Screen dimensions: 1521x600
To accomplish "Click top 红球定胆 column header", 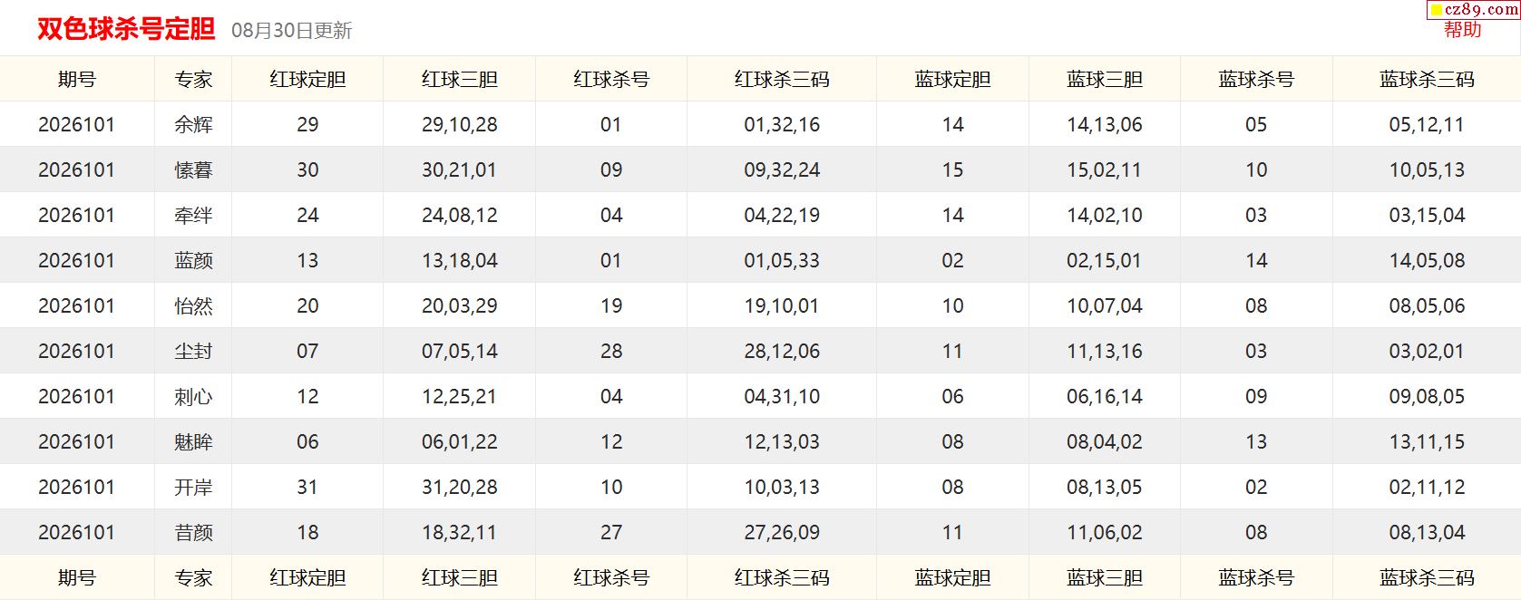I will (x=307, y=80).
